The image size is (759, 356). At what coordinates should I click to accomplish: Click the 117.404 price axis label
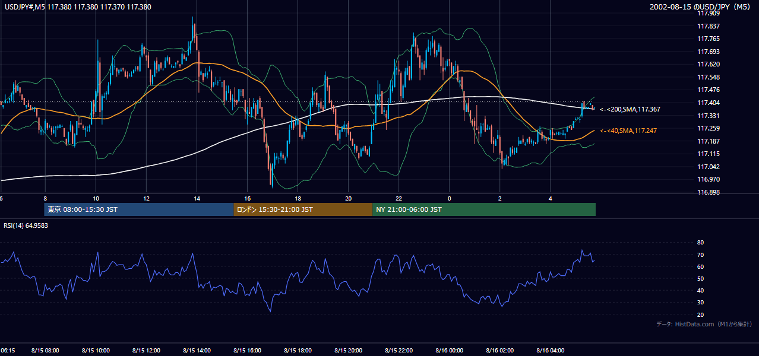click(x=709, y=103)
